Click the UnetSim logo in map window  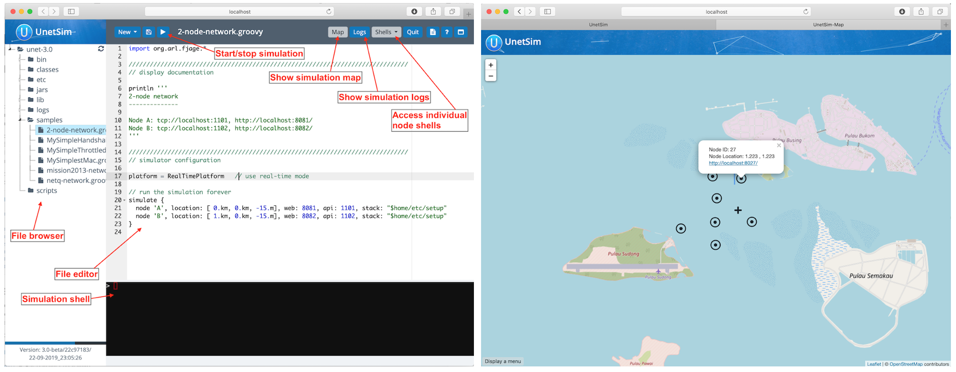pos(514,42)
